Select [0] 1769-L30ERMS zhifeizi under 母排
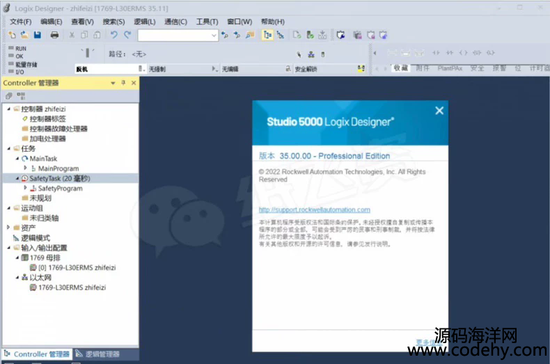 [x=77, y=267]
